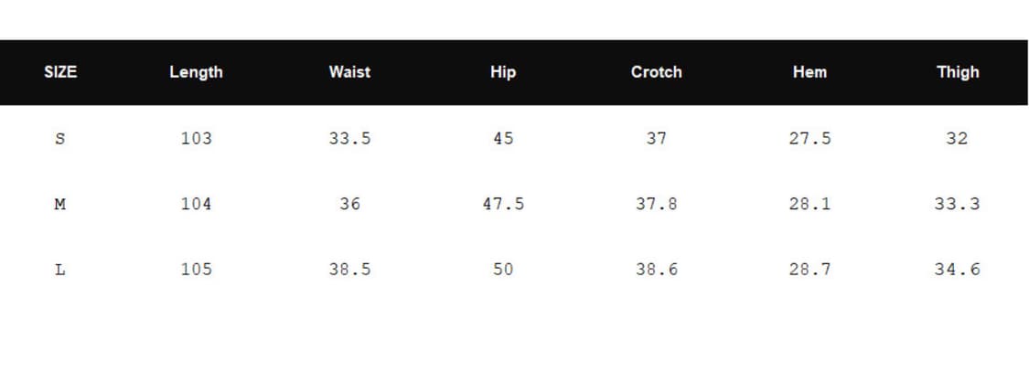Image resolution: width=1029 pixels, height=372 pixels.
Task: Click the Waist column header
Action: [349, 72]
